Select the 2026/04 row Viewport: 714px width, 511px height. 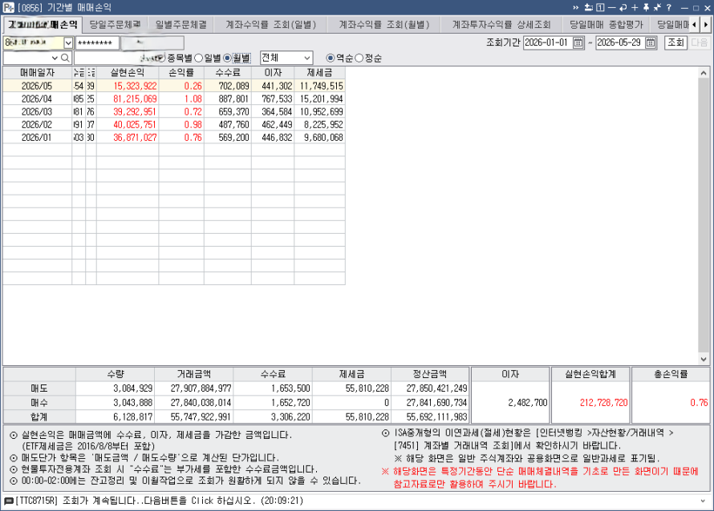pos(174,99)
